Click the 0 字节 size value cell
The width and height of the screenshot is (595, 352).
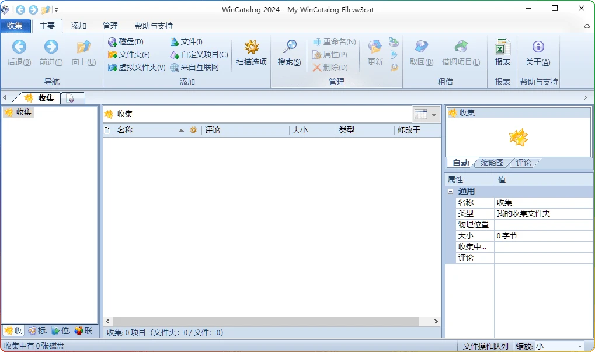coord(543,235)
